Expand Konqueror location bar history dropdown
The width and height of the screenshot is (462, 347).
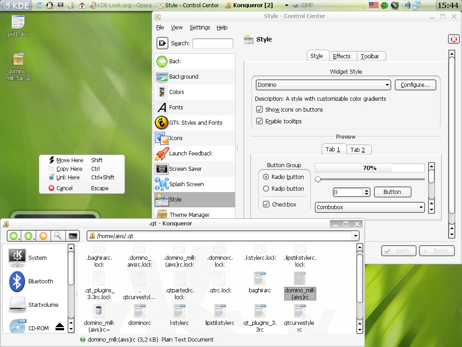[356, 236]
